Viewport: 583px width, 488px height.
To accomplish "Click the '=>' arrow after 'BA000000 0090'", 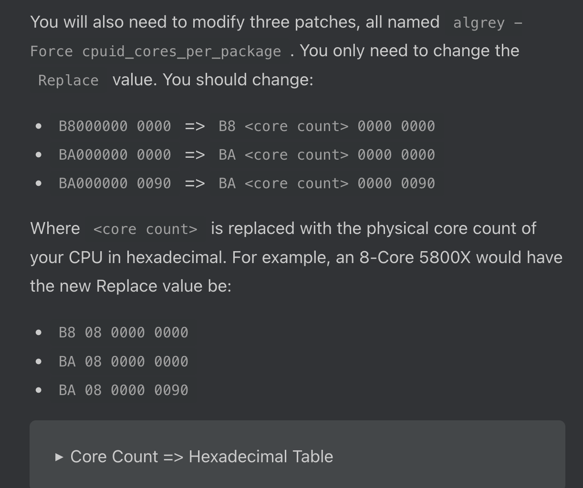I will coord(195,183).
